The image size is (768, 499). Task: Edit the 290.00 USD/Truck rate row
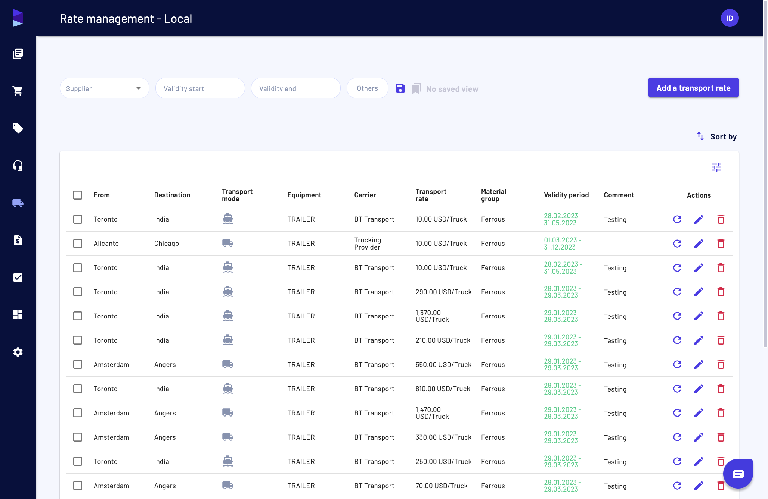[699, 292]
